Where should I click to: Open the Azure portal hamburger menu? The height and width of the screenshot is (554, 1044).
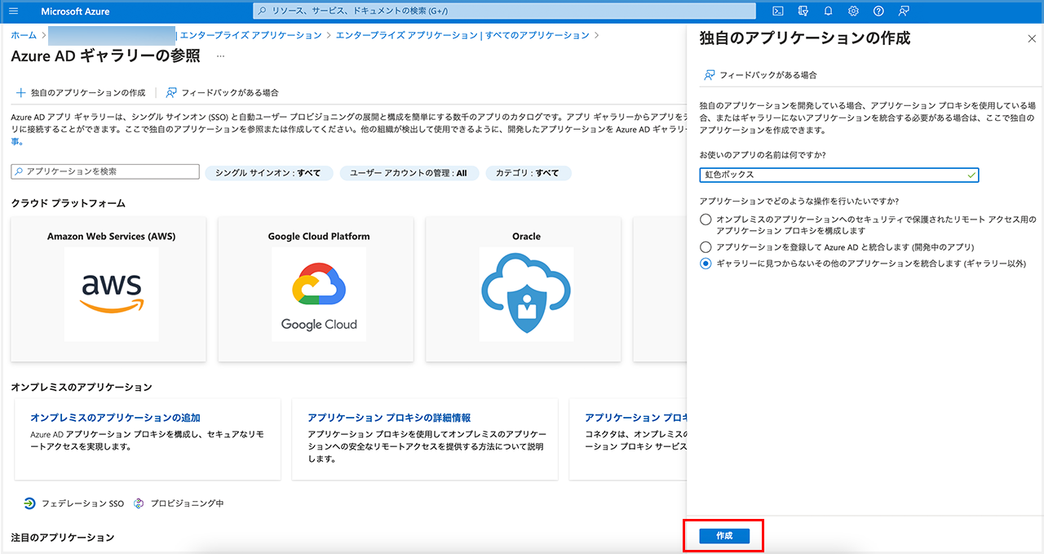pos(13,11)
